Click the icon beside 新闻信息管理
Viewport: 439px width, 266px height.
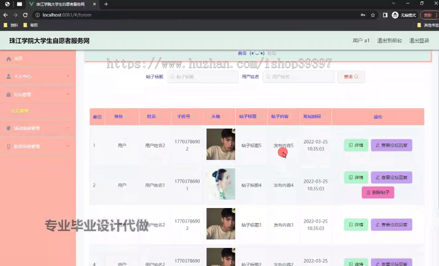click(9, 146)
